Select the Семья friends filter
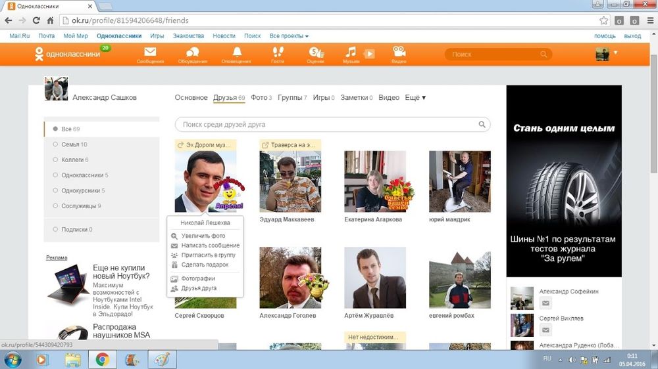Viewport: 658px width, 369px height. [x=74, y=144]
